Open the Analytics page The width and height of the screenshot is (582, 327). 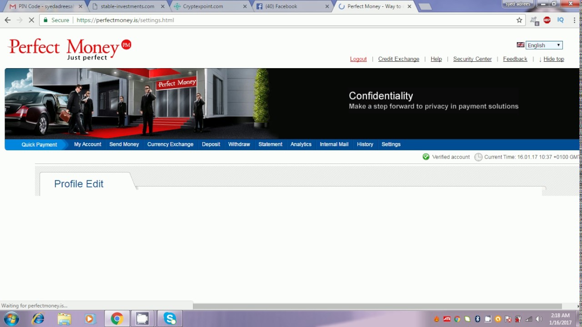point(301,144)
